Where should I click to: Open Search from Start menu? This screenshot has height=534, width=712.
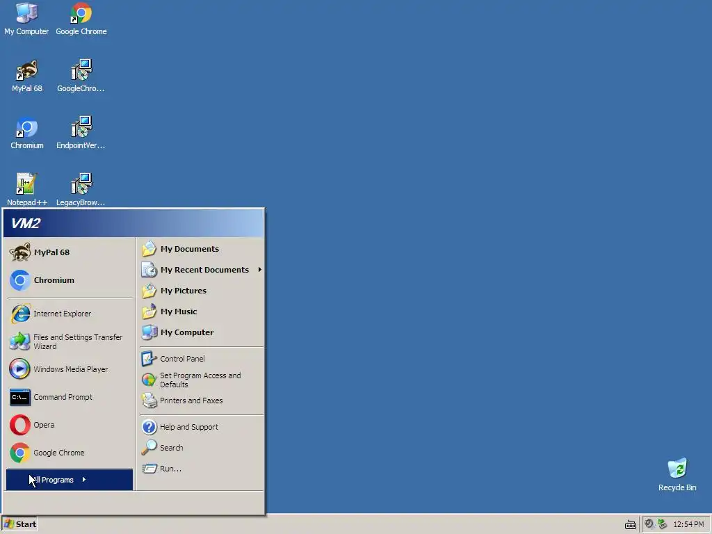coord(201,448)
